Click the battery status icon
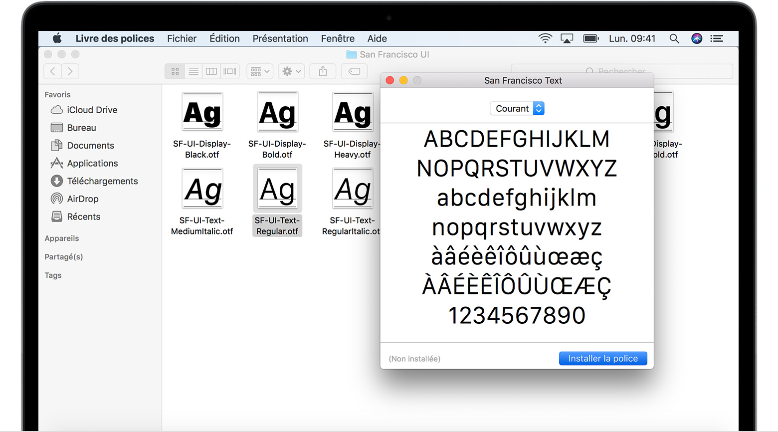Image resolution: width=778 pixels, height=432 pixels. [591, 38]
